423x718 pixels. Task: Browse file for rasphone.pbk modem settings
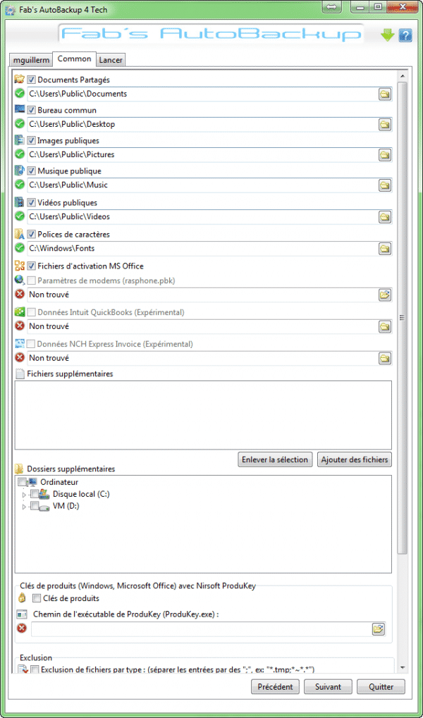384,295
